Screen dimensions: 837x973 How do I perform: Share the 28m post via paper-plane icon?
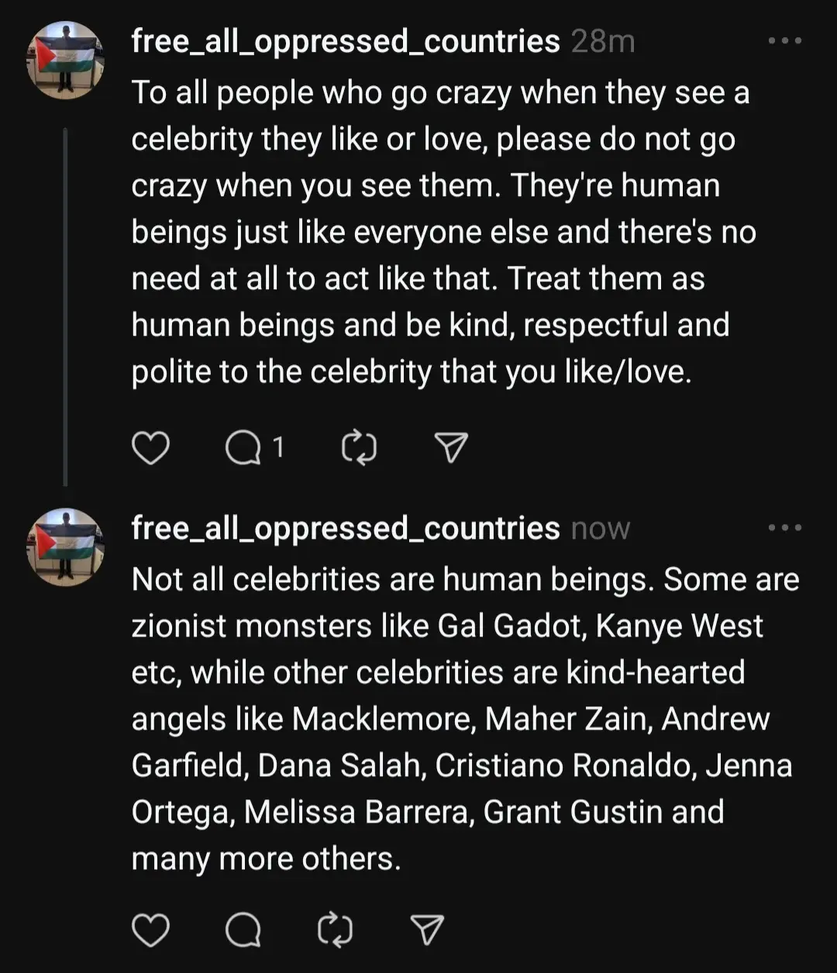(x=451, y=448)
